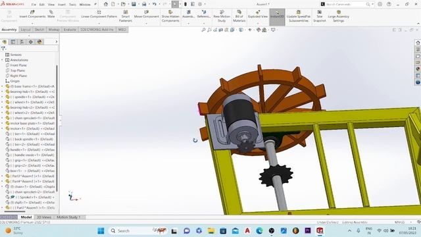The width and height of the screenshot is (421, 237).
Task: Open the FeatureManager Design Tree tab
Action: pyautogui.click(x=5, y=42)
